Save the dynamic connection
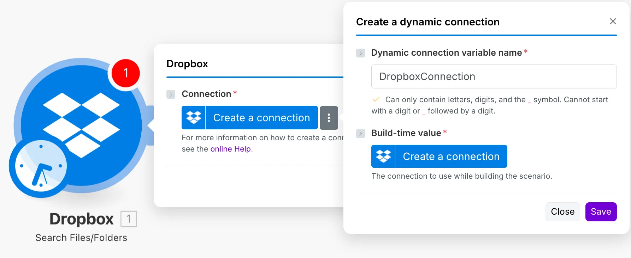 coord(601,212)
